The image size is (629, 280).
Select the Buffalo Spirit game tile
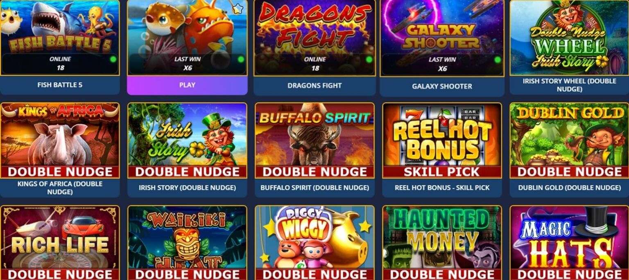[x=314, y=141]
